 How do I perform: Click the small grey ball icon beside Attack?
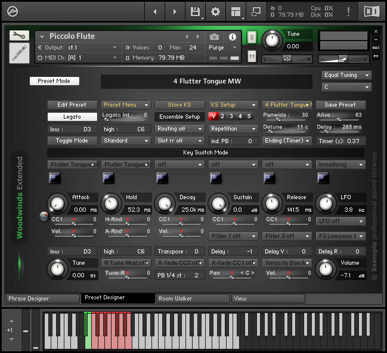[44, 216]
